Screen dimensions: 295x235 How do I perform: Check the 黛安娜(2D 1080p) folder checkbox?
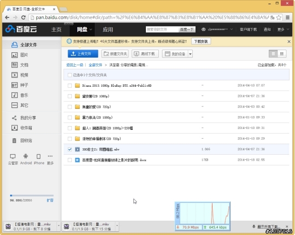click(69, 96)
